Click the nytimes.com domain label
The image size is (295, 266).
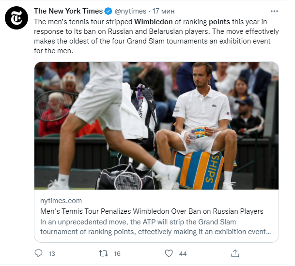61,201
